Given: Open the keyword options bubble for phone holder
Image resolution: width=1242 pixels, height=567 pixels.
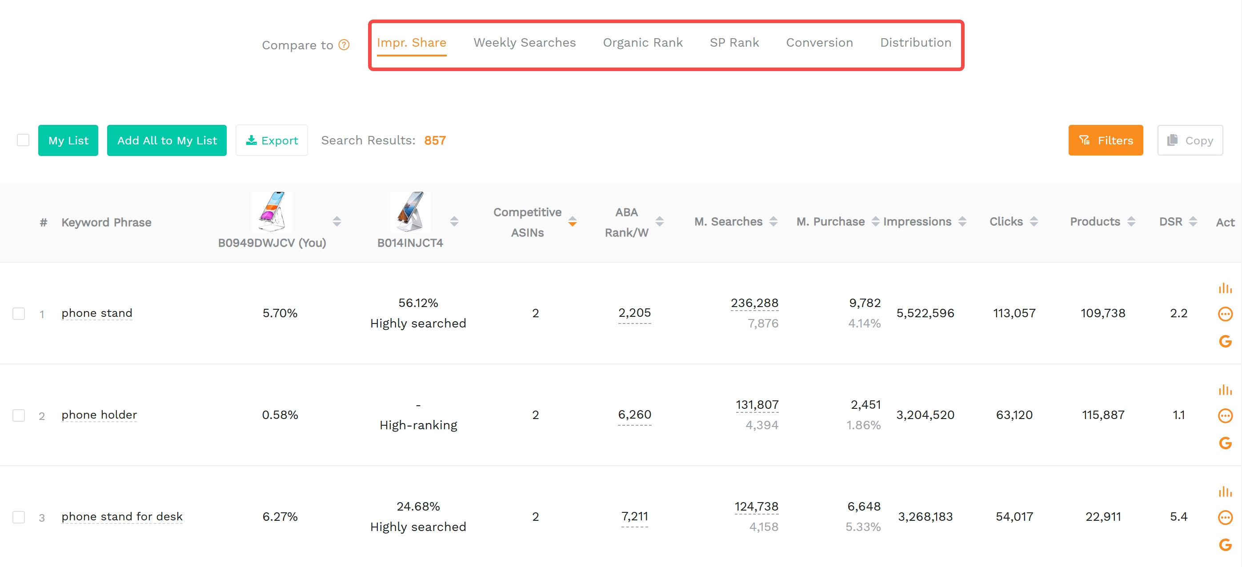Looking at the screenshot, I should coord(1226,415).
